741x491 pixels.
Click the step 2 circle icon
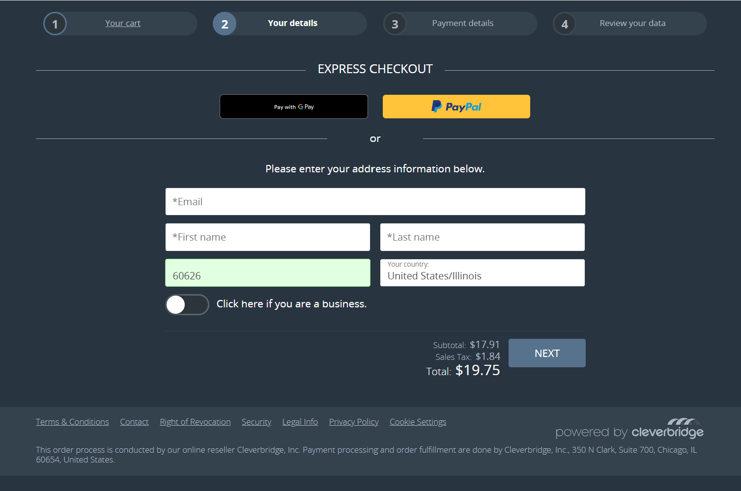pyautogui.click(x=225, y=24)
